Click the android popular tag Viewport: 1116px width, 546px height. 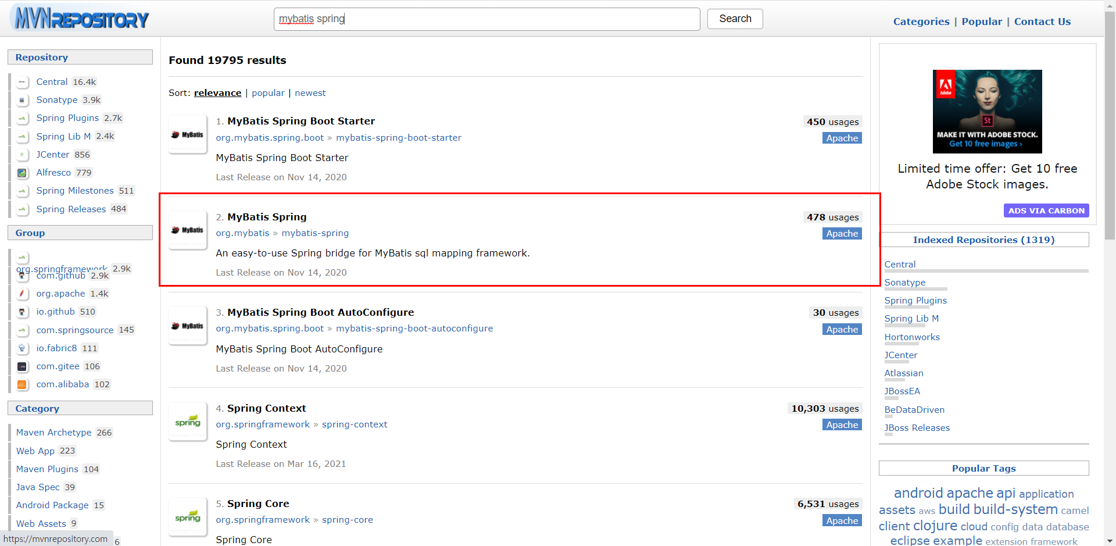coord(918,493)
